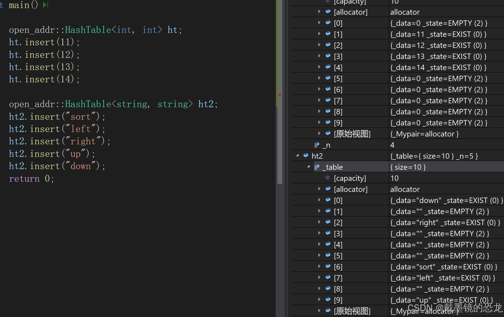Expand element [4] holding _data=14
Screen dimensions: 504x317
(319, 67)
